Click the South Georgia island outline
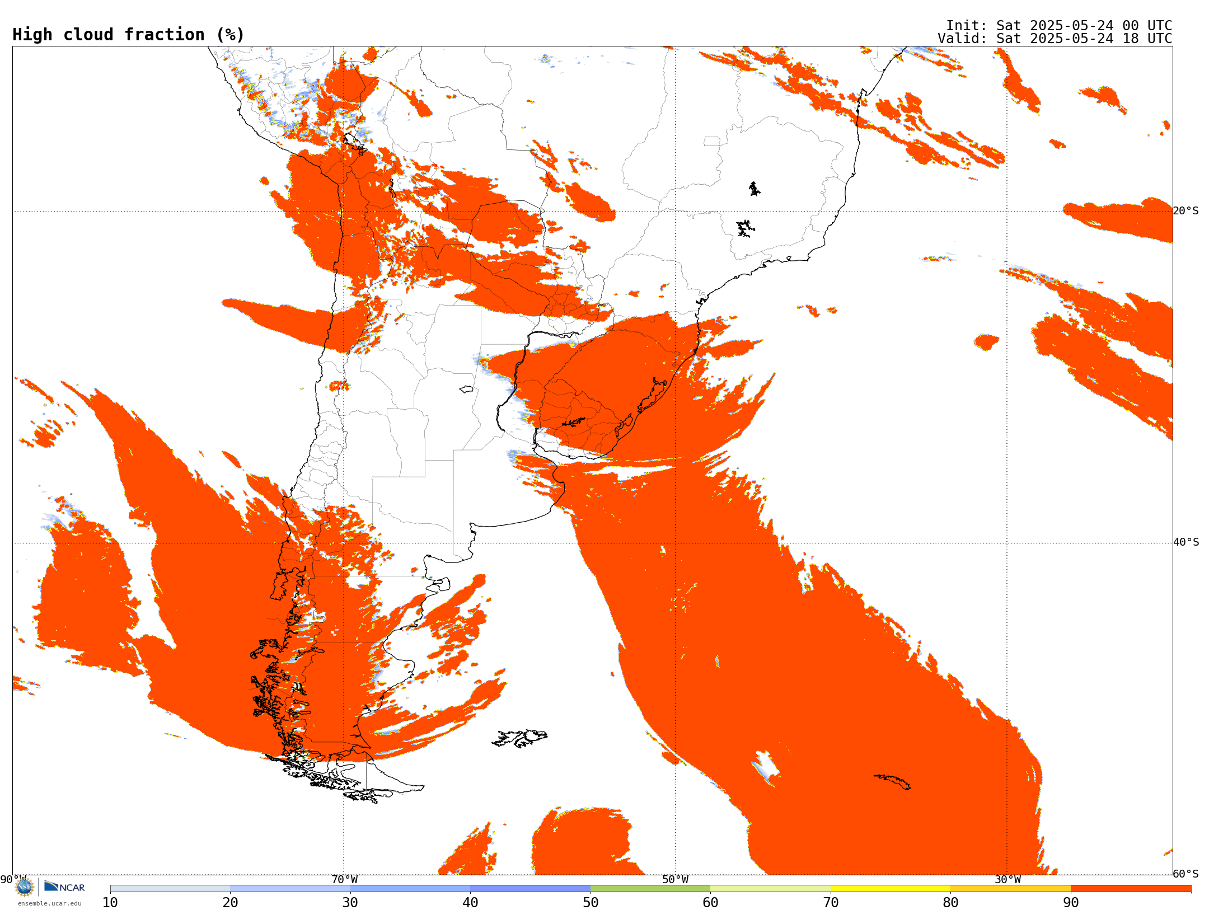The image size is (1209, 910). 892,782
